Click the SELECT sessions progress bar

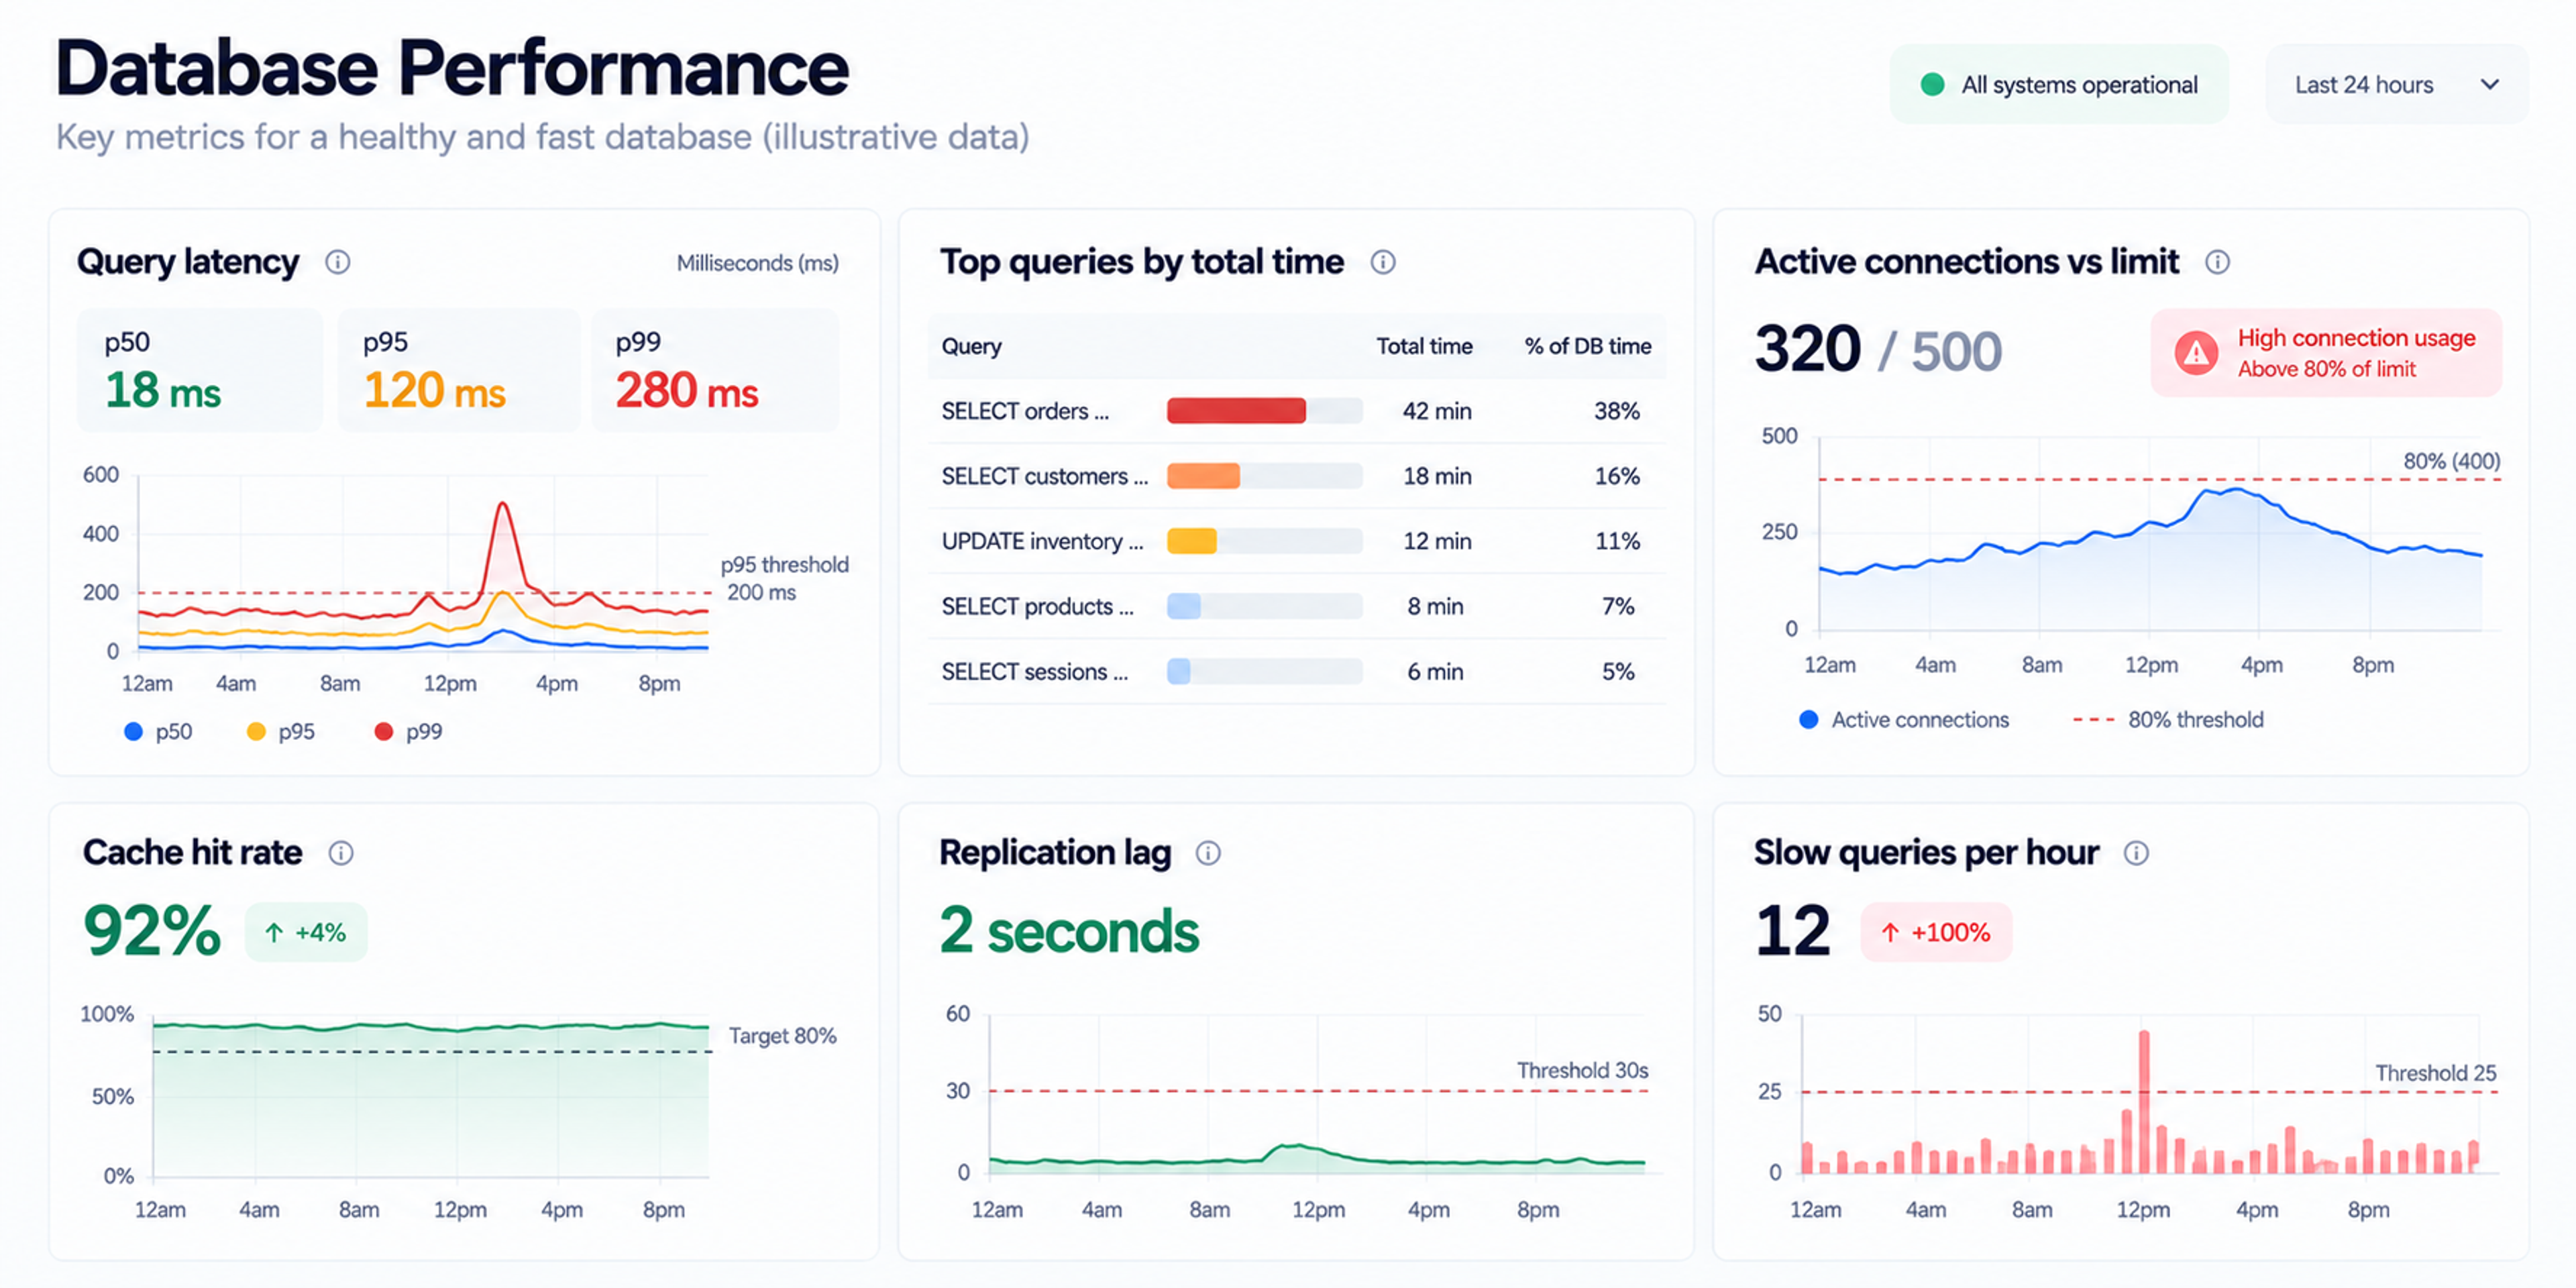pyautogui.click(x=1264, y=671)
